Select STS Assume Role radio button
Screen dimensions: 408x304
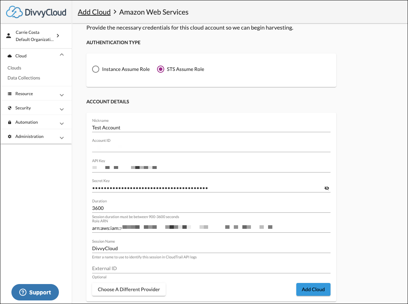[x=161, y=69]
